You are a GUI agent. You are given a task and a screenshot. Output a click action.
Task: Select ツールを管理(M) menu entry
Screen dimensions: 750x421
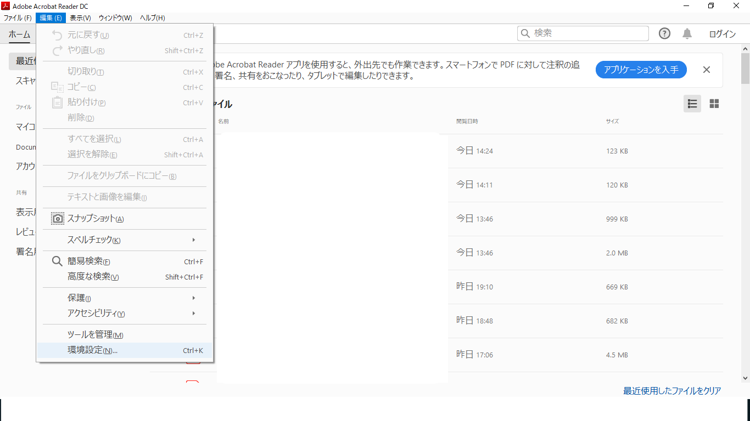125,334
